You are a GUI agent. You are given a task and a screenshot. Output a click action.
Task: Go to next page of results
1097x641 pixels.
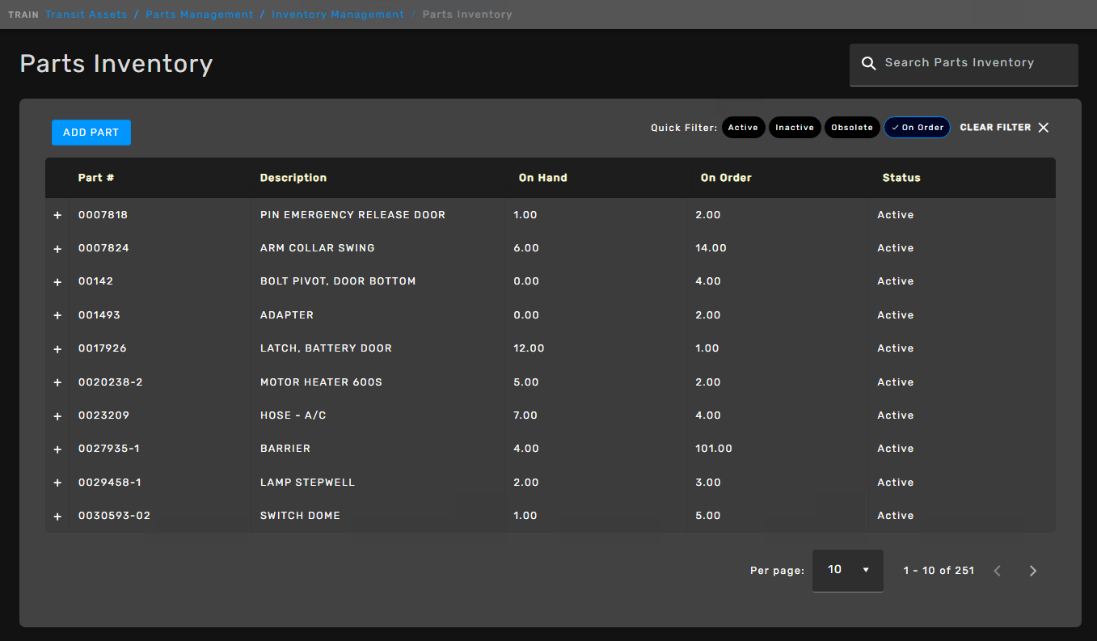click(x=1032, y=571)
